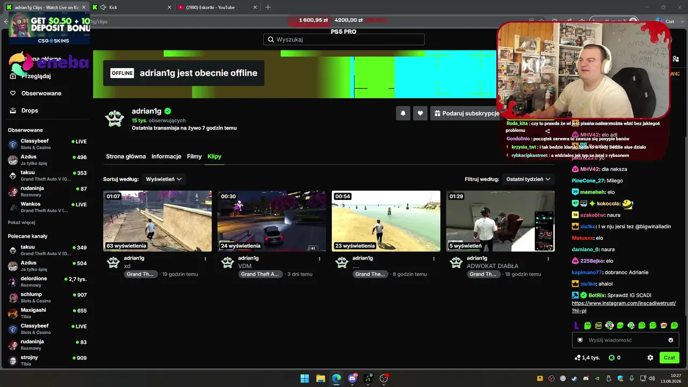Open File Explorer from the taskbar
This screenshot has height=387, width=688.
(x=320, y=378)
